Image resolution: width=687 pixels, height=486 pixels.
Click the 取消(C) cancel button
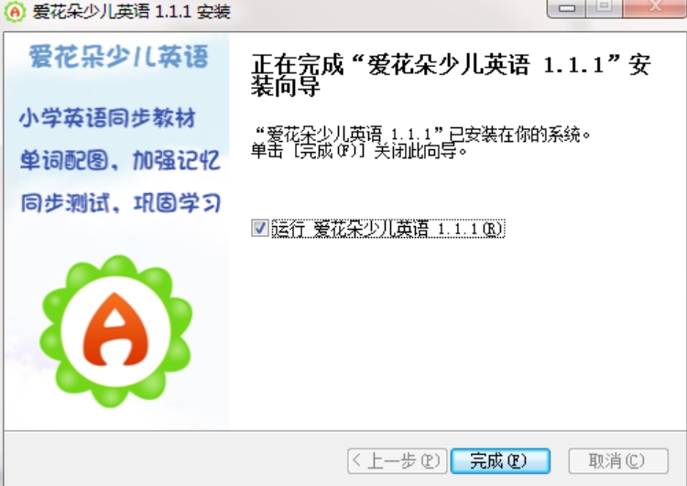coord(618,460)
